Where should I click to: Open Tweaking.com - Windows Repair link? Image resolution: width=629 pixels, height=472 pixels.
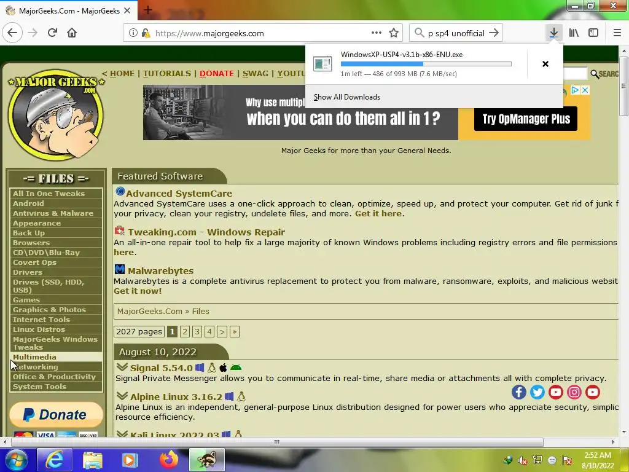206,232
